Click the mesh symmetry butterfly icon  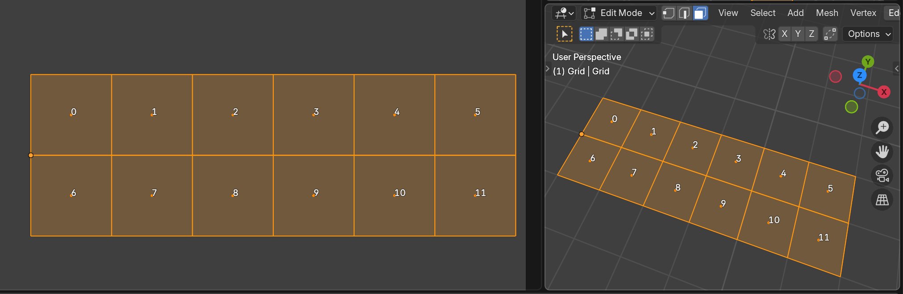pos(769,34)
